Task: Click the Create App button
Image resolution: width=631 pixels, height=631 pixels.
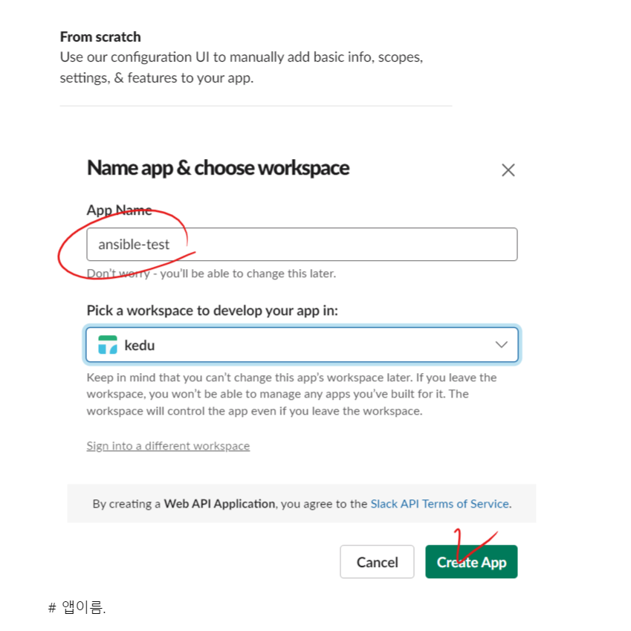Action: coord(471,562)
